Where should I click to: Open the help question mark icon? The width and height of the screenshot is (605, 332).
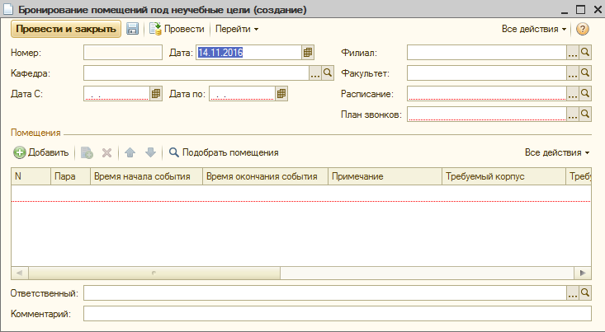click(x=582, y=29)
